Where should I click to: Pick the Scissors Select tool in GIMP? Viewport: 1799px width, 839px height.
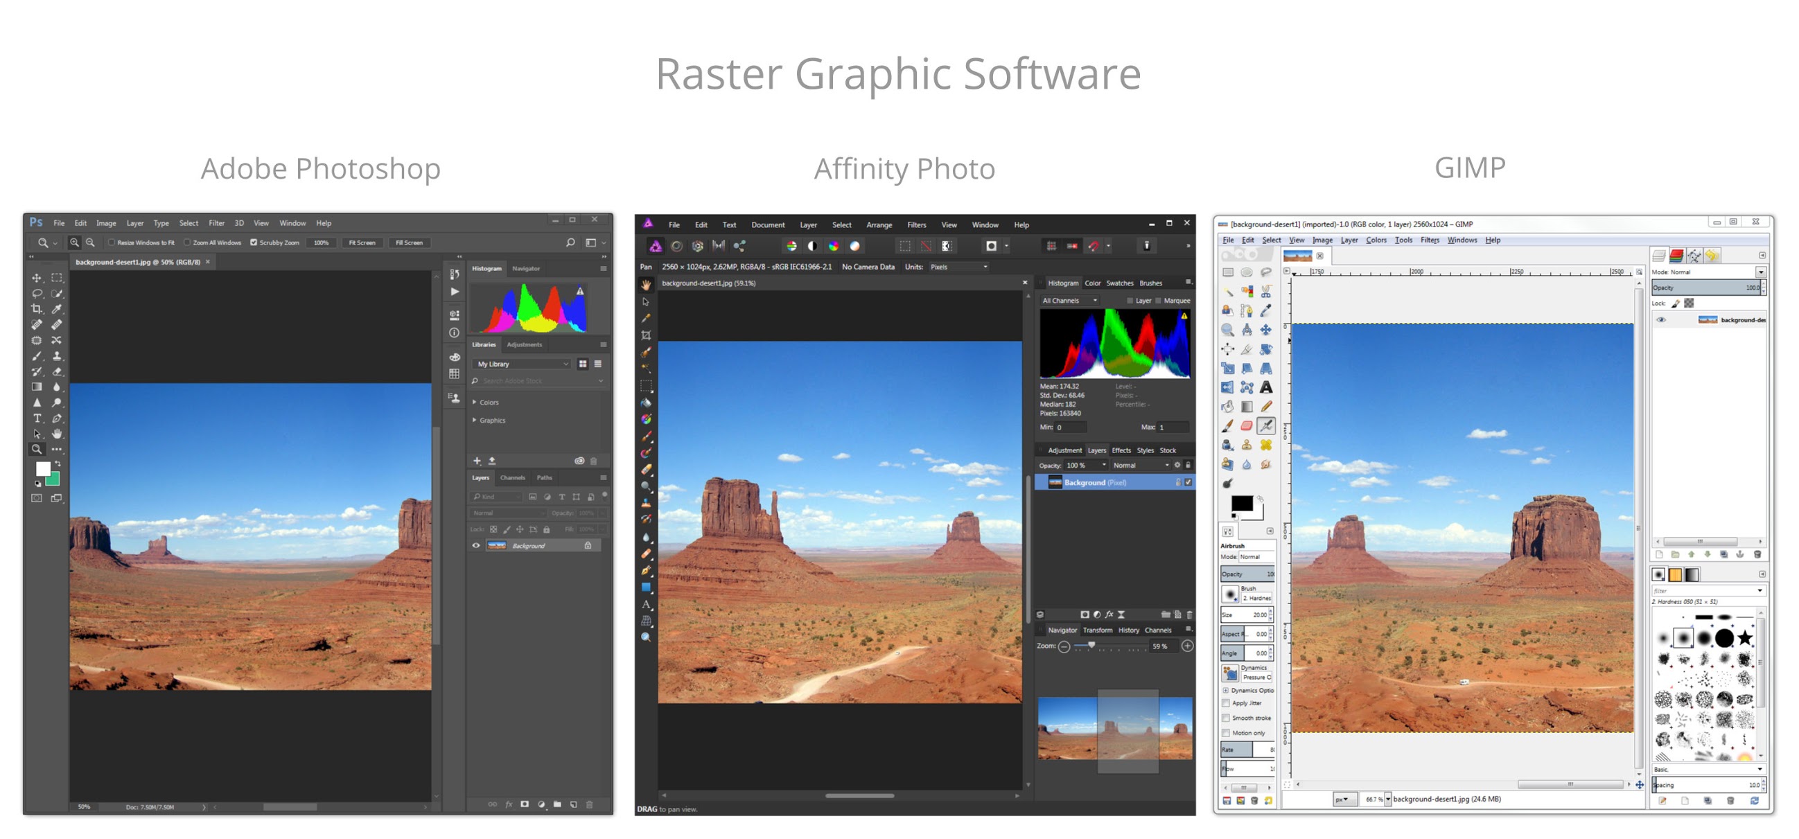[x=1266, y=291]
